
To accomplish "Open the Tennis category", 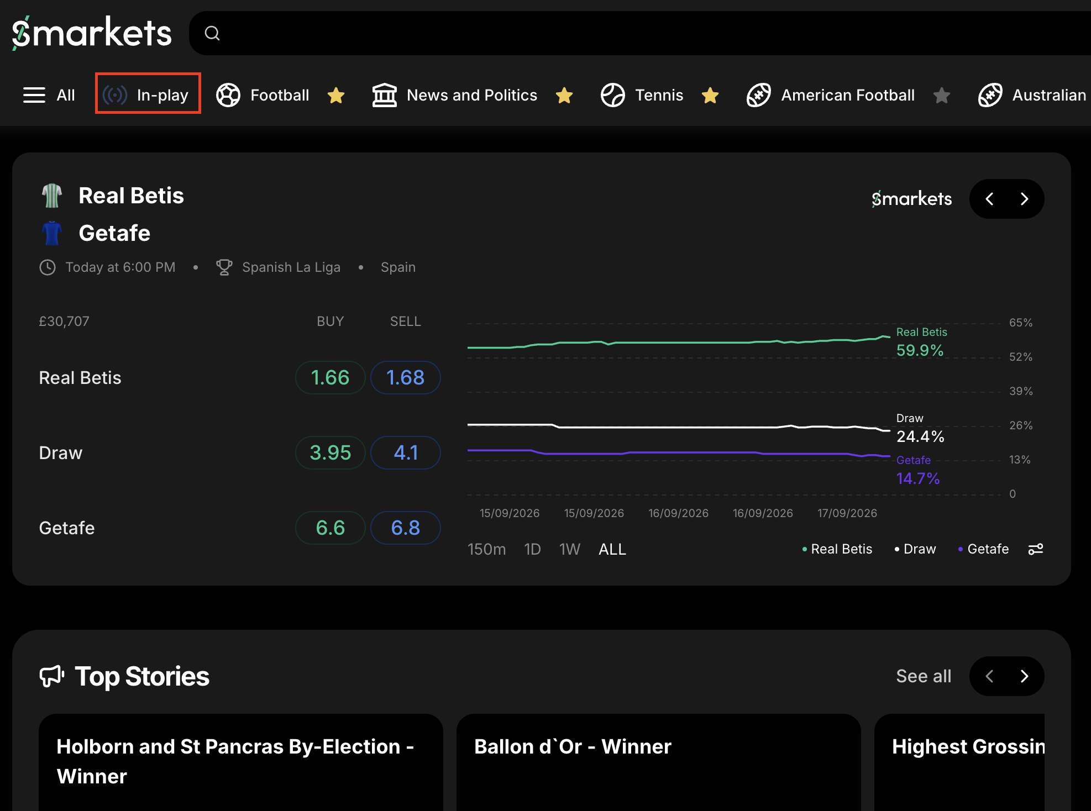I will pyautogui.click(x=659, y=95).
